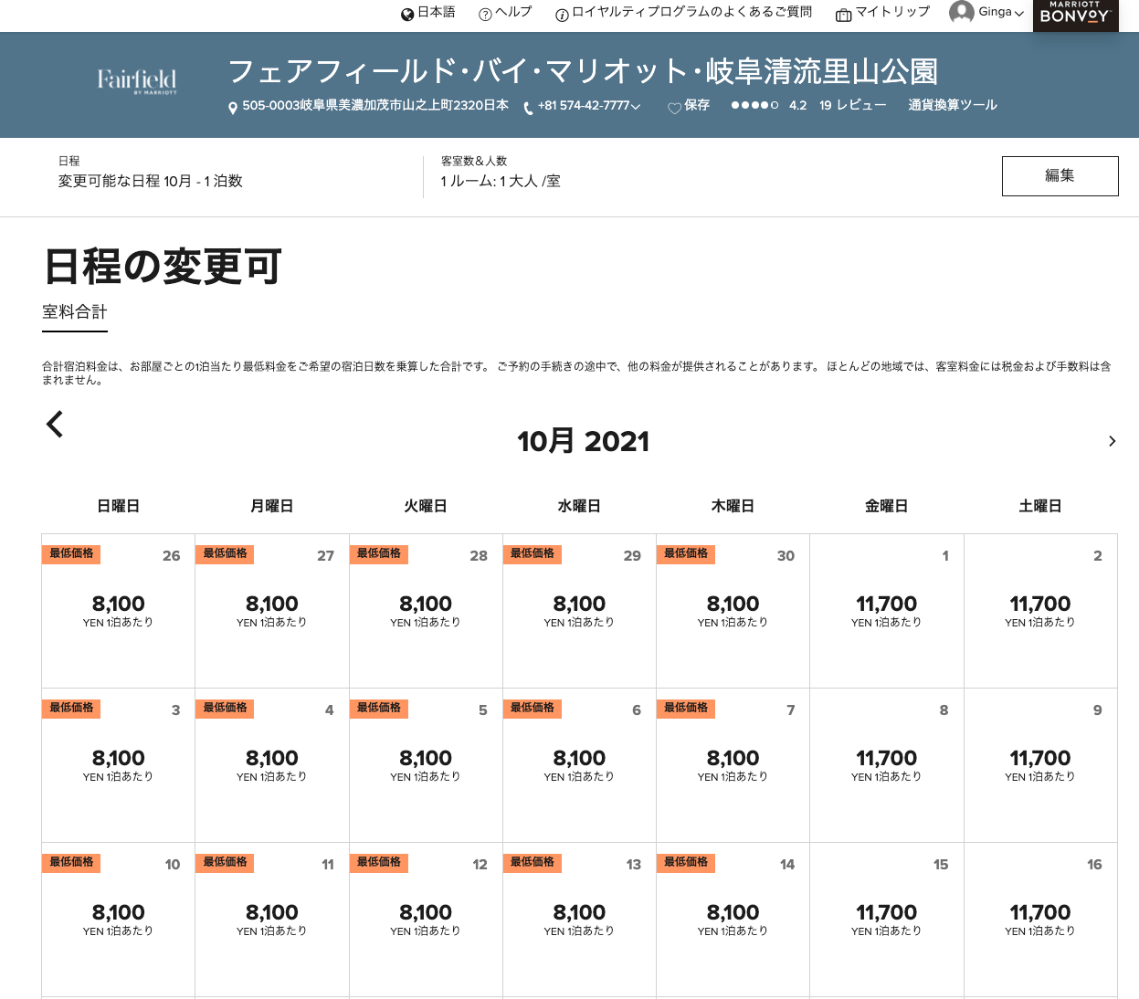Select October 16 date cell
1139x999 pixels.
point(1040,920)
